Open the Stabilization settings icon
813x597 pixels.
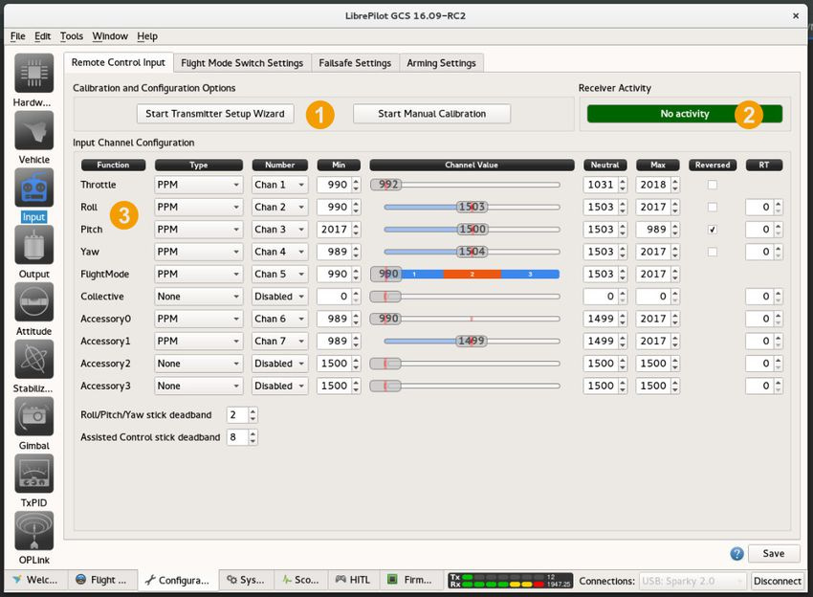(33, 359)
